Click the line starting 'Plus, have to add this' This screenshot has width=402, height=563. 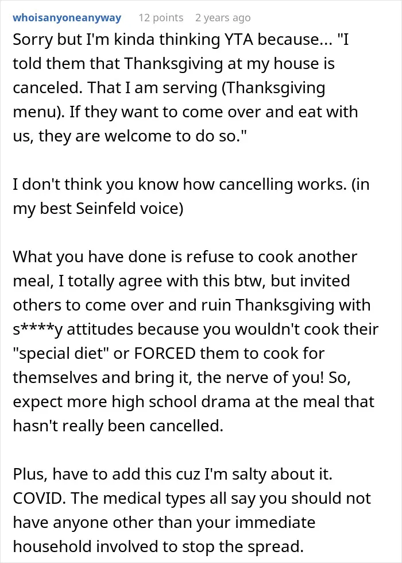[x=173, y=474]
